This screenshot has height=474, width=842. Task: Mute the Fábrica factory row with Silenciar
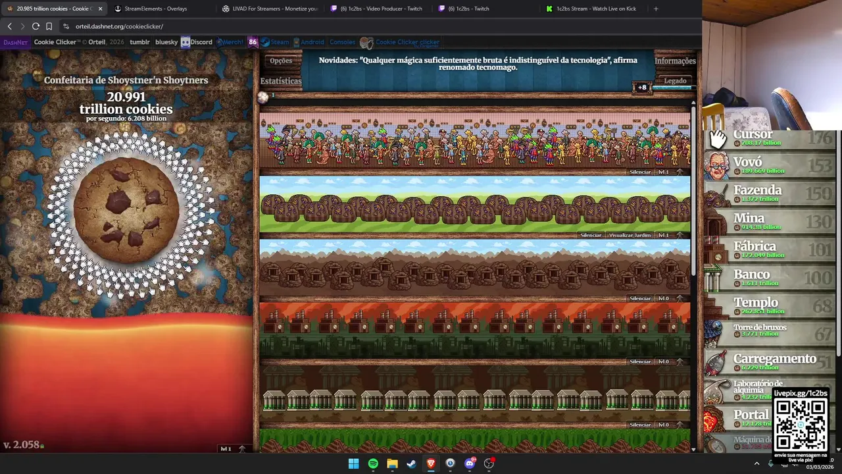click(x=640, y=361)
